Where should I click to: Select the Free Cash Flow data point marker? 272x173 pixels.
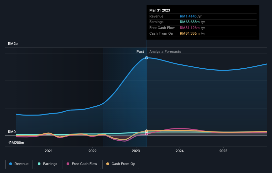pos(146,134)
